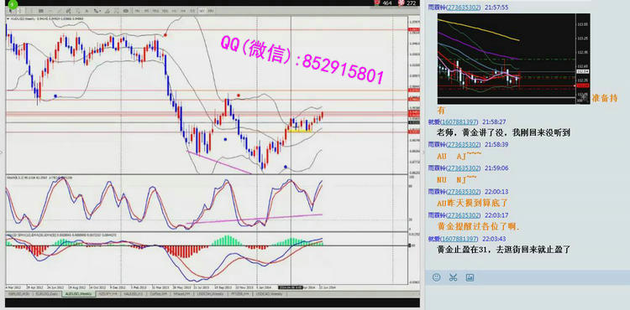The height and width of the screenshot is (310, 630).
Task: Click the flower icon beside 464
Action: click(x=377, y=3)
